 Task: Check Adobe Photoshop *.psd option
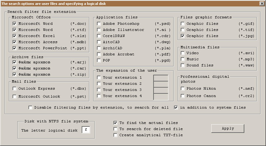tap(99, 24)
